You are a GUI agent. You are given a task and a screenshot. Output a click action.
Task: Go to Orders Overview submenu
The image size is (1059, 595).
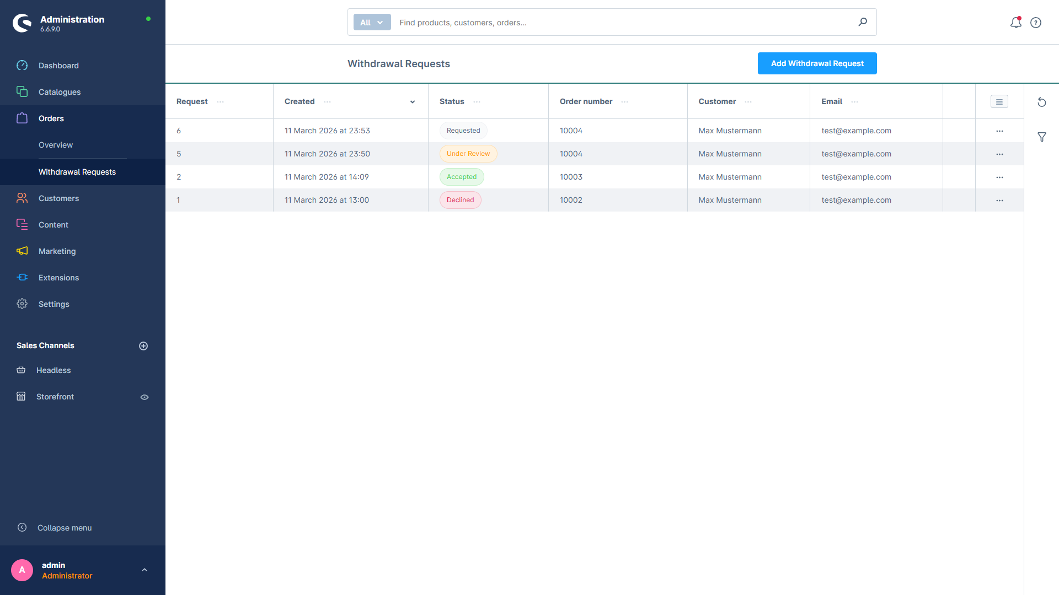(x=56, y=145)
